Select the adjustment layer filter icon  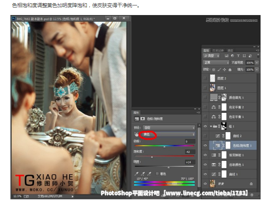click(x=232, y=56)
